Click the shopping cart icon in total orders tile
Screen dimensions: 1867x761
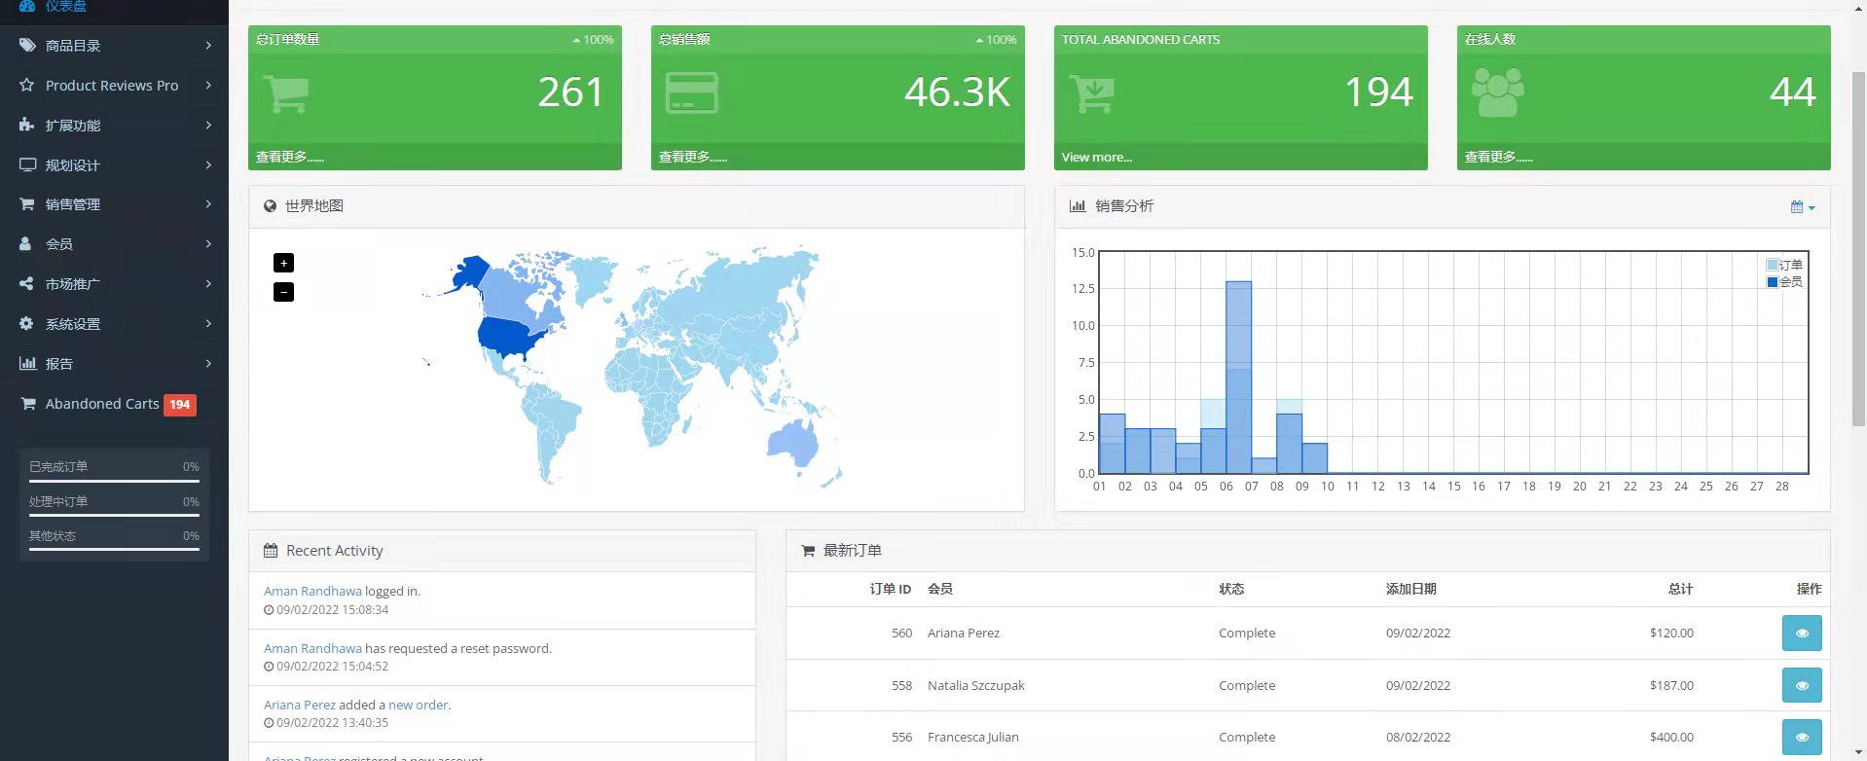pyautogui.click(x=286, y=93)
